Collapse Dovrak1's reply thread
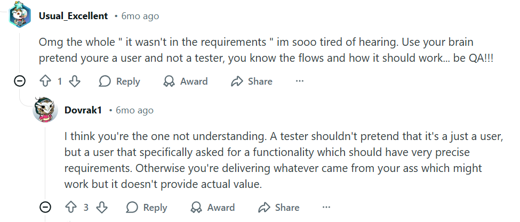This screenshot has height=222, width=520. (x=46, y=208)
